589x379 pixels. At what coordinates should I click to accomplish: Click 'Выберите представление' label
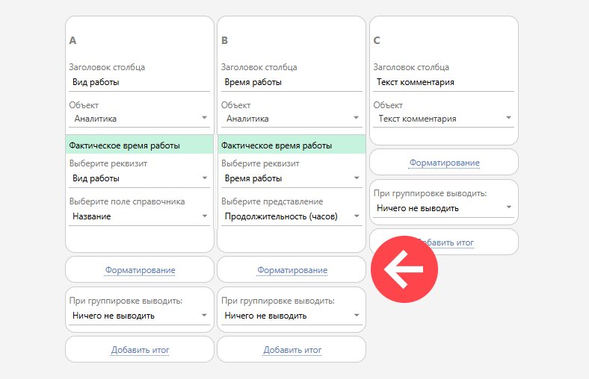(272, 201)
